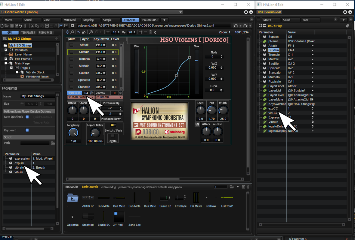
Task: Toggle the Switch / Fade switch
Action: coord(113,125)
